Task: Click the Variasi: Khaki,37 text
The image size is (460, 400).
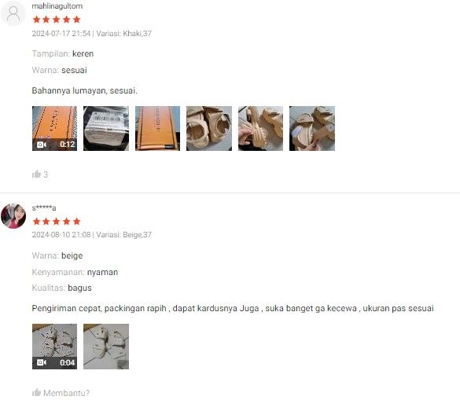Action: coord(123,34)
